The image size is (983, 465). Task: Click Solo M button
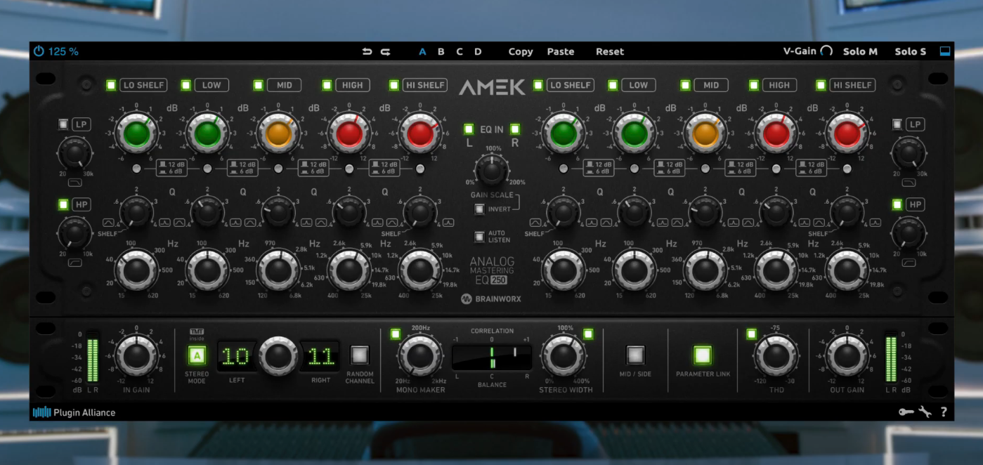pyautogui.click(x=860, y=51)
